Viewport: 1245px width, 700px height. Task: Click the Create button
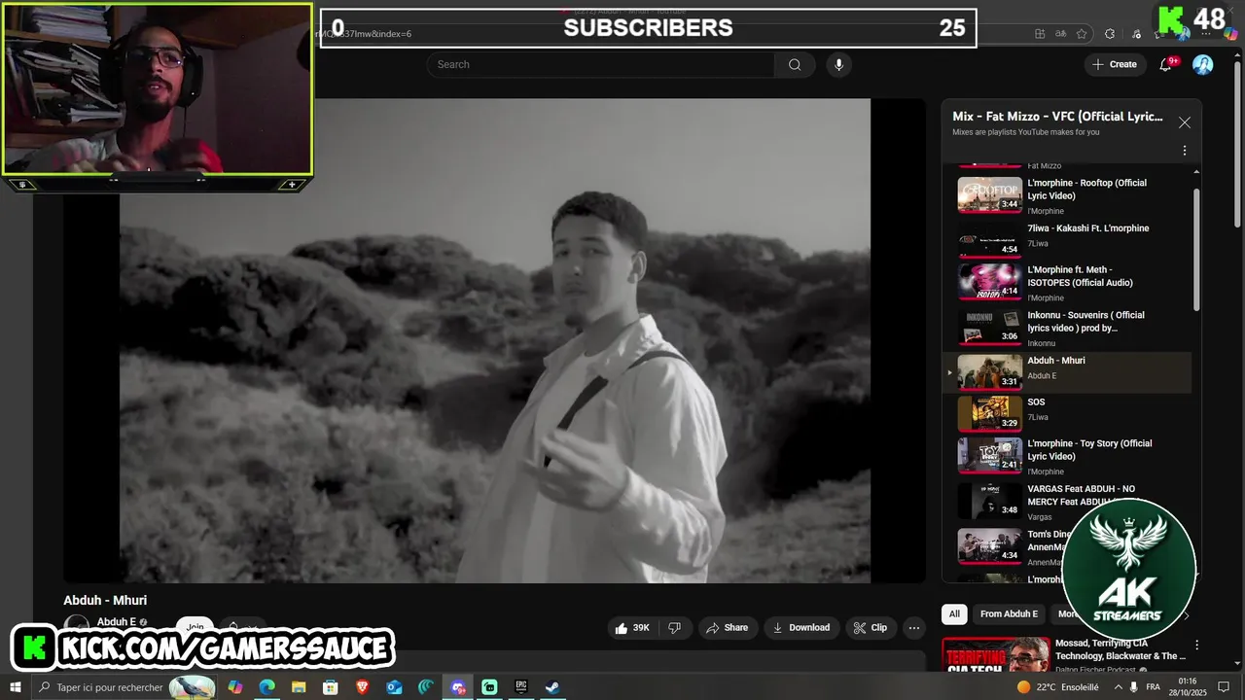pyautogui.click(x=1115, y=65)
